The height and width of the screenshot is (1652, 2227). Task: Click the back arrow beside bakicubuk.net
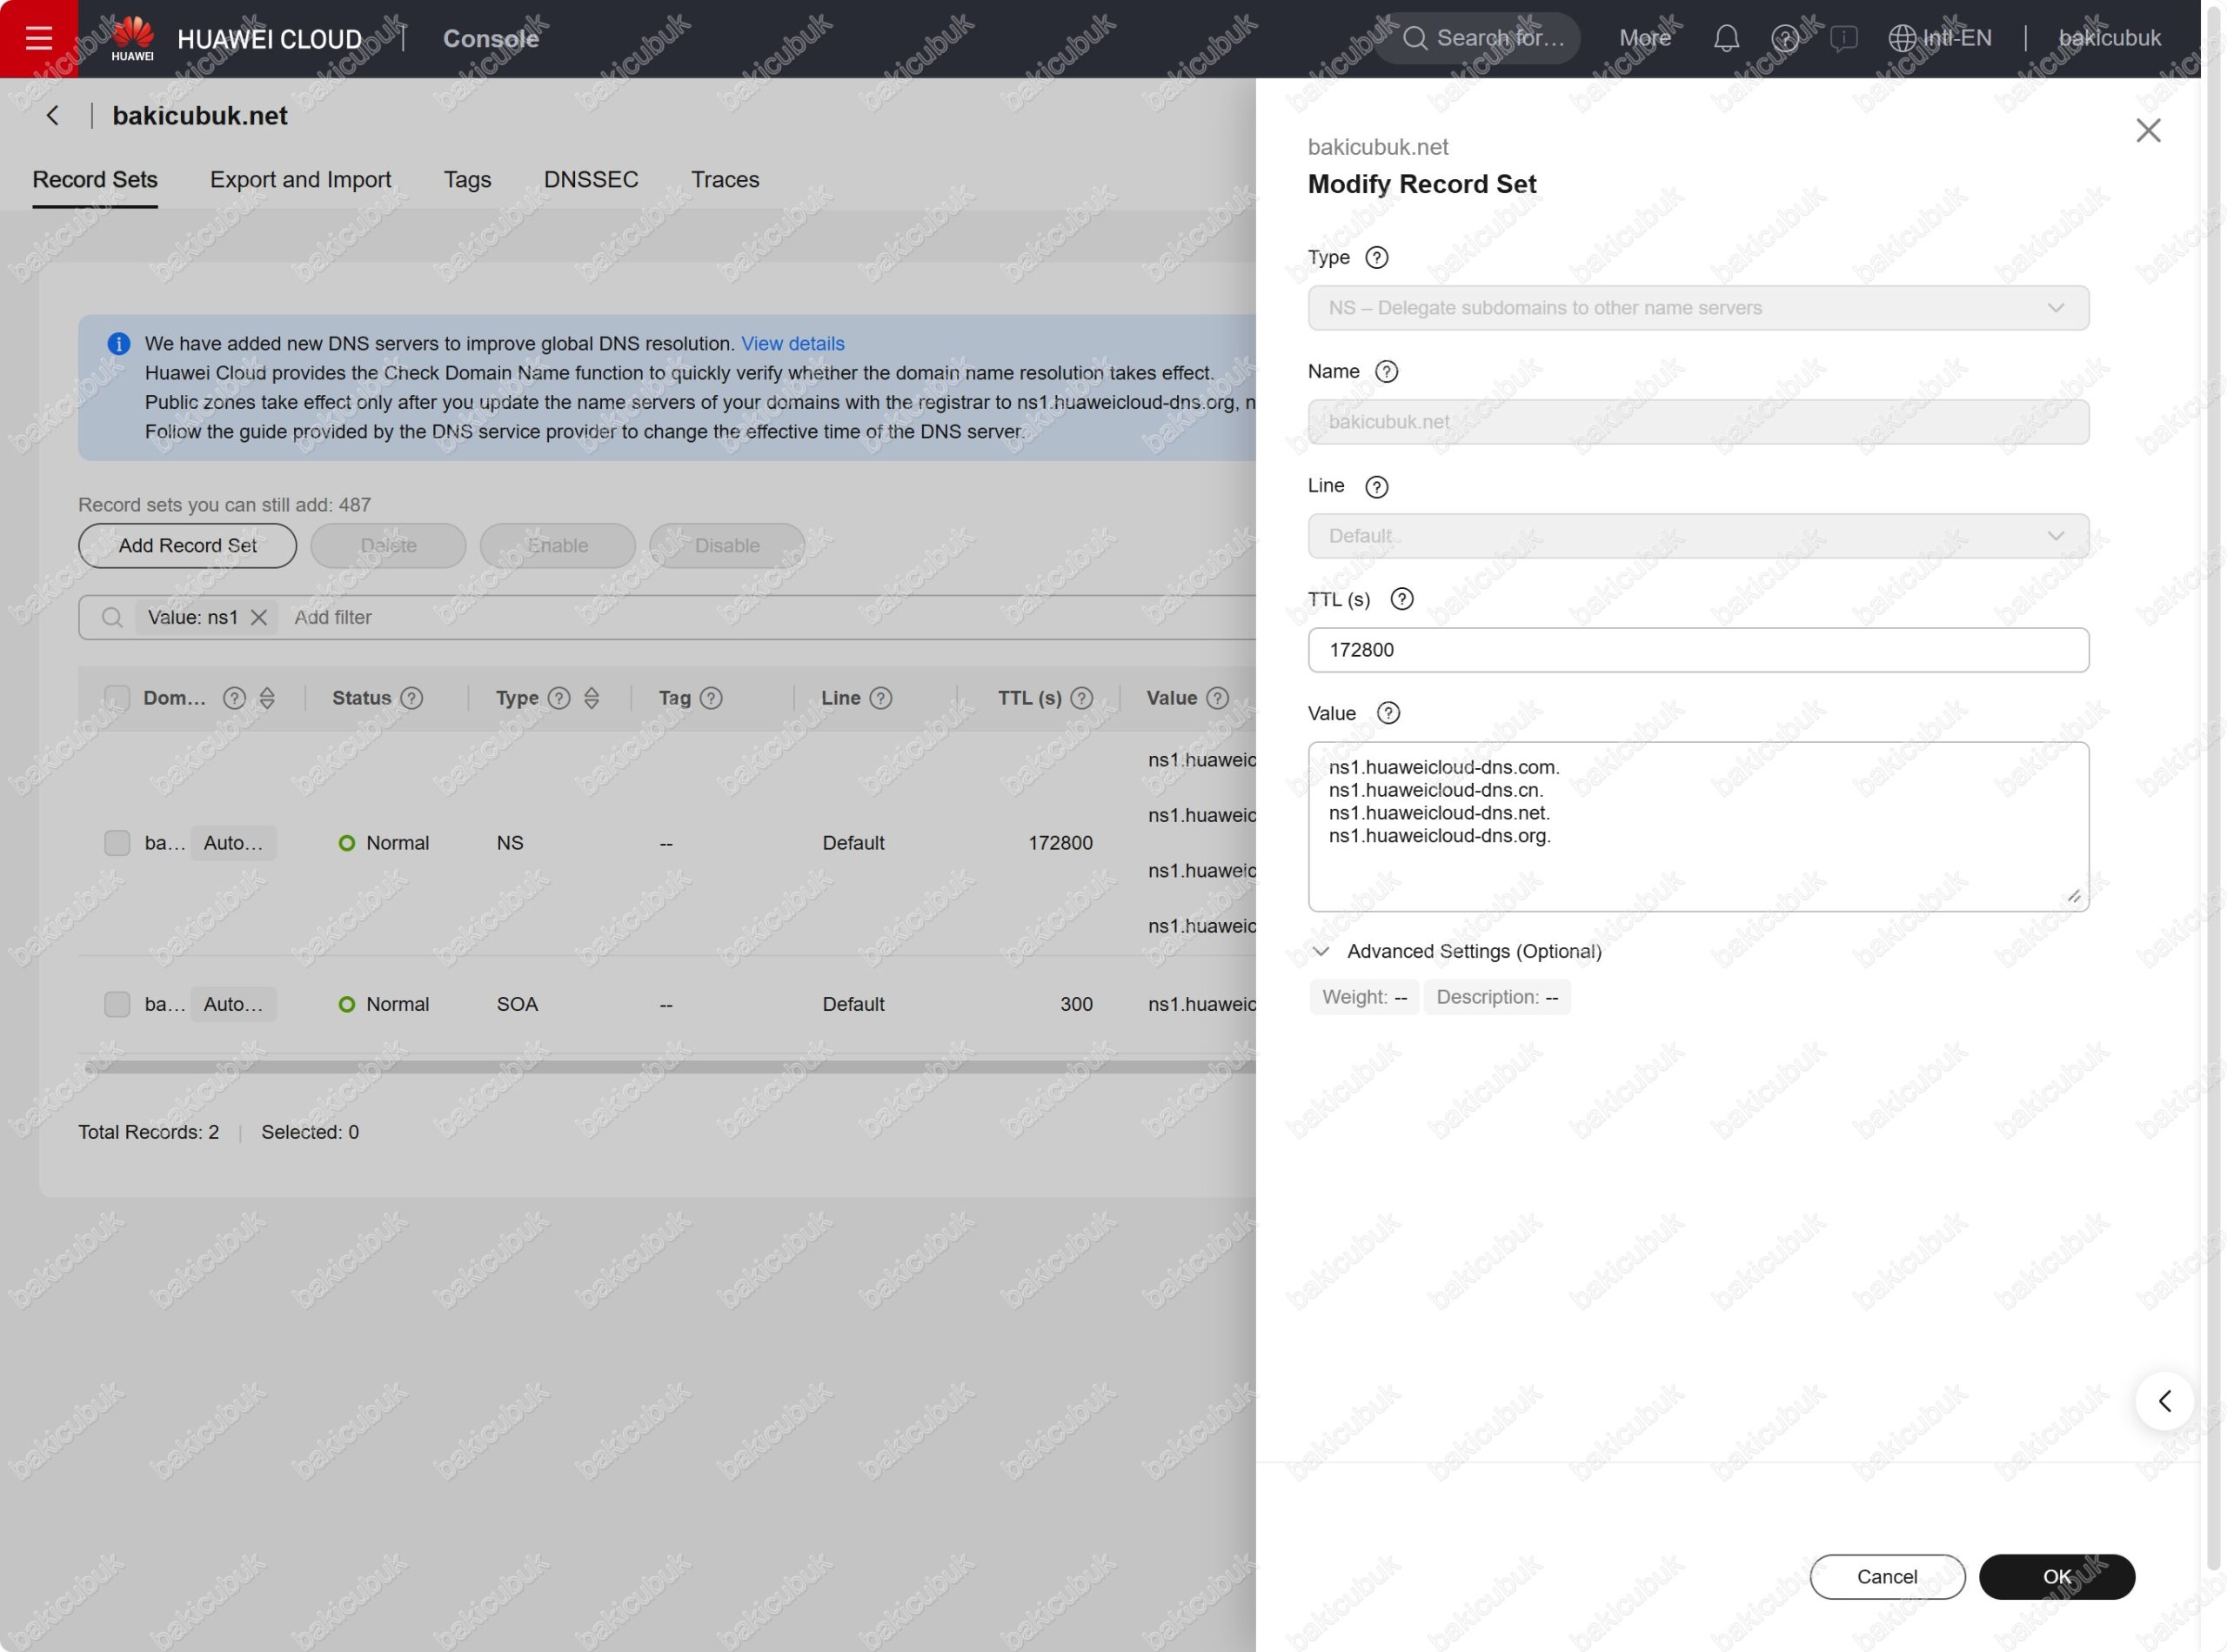click(x=53, y=116)
